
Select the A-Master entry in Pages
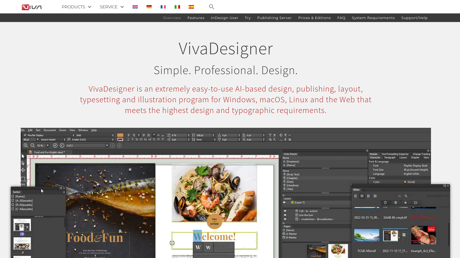click(291, 234)
